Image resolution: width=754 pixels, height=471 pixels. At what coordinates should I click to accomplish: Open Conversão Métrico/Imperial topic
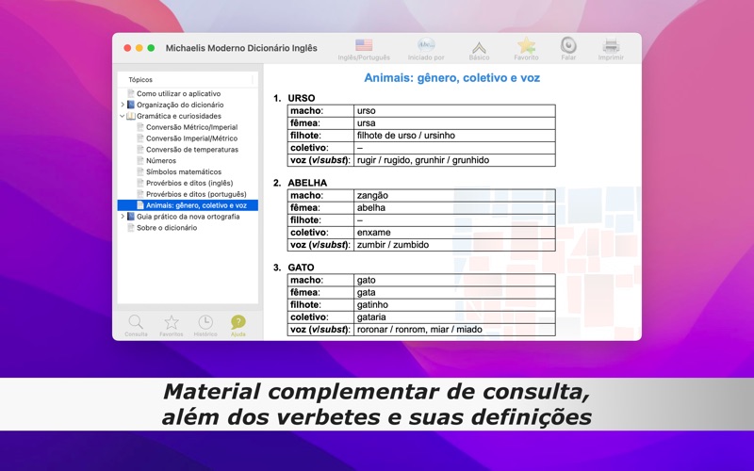(x=192, y=127)
